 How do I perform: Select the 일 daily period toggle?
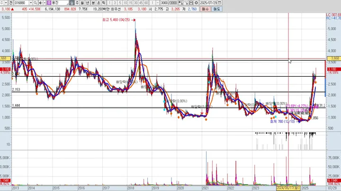[x=72, y=3]
